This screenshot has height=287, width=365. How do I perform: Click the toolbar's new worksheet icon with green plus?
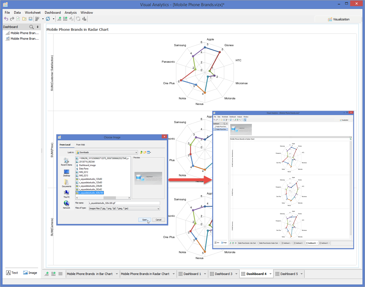click(x=59, y=19)
